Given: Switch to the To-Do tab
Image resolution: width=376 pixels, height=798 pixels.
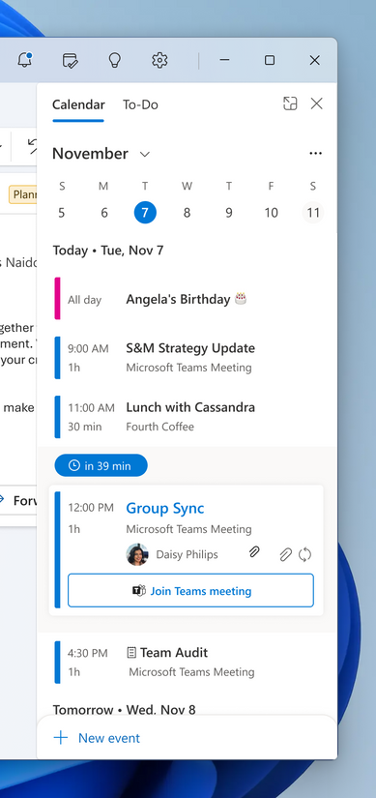Looking at the screenshot, I should (140, 104).
